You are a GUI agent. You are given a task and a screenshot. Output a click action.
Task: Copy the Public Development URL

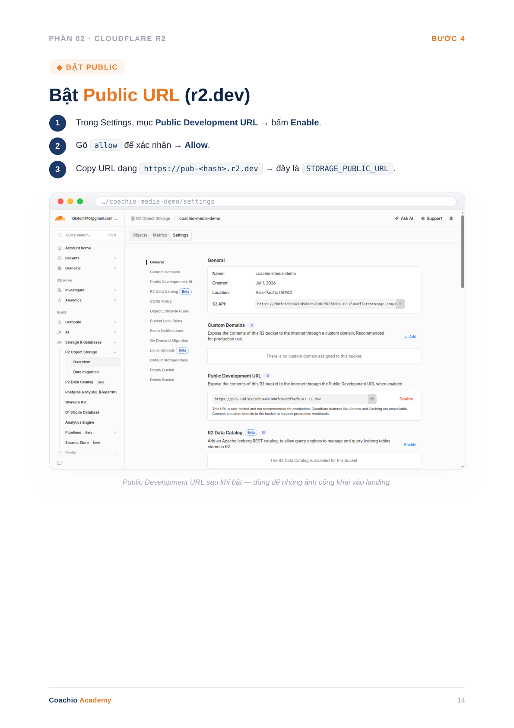(x=372, y=399)
